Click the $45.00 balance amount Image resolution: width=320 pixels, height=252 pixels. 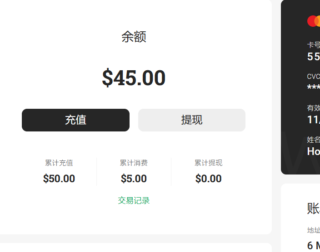point(134,78)
